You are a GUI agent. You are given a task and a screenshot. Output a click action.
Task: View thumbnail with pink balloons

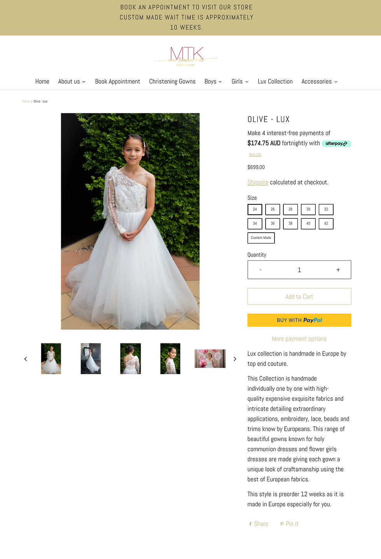(x=210, y=359)
